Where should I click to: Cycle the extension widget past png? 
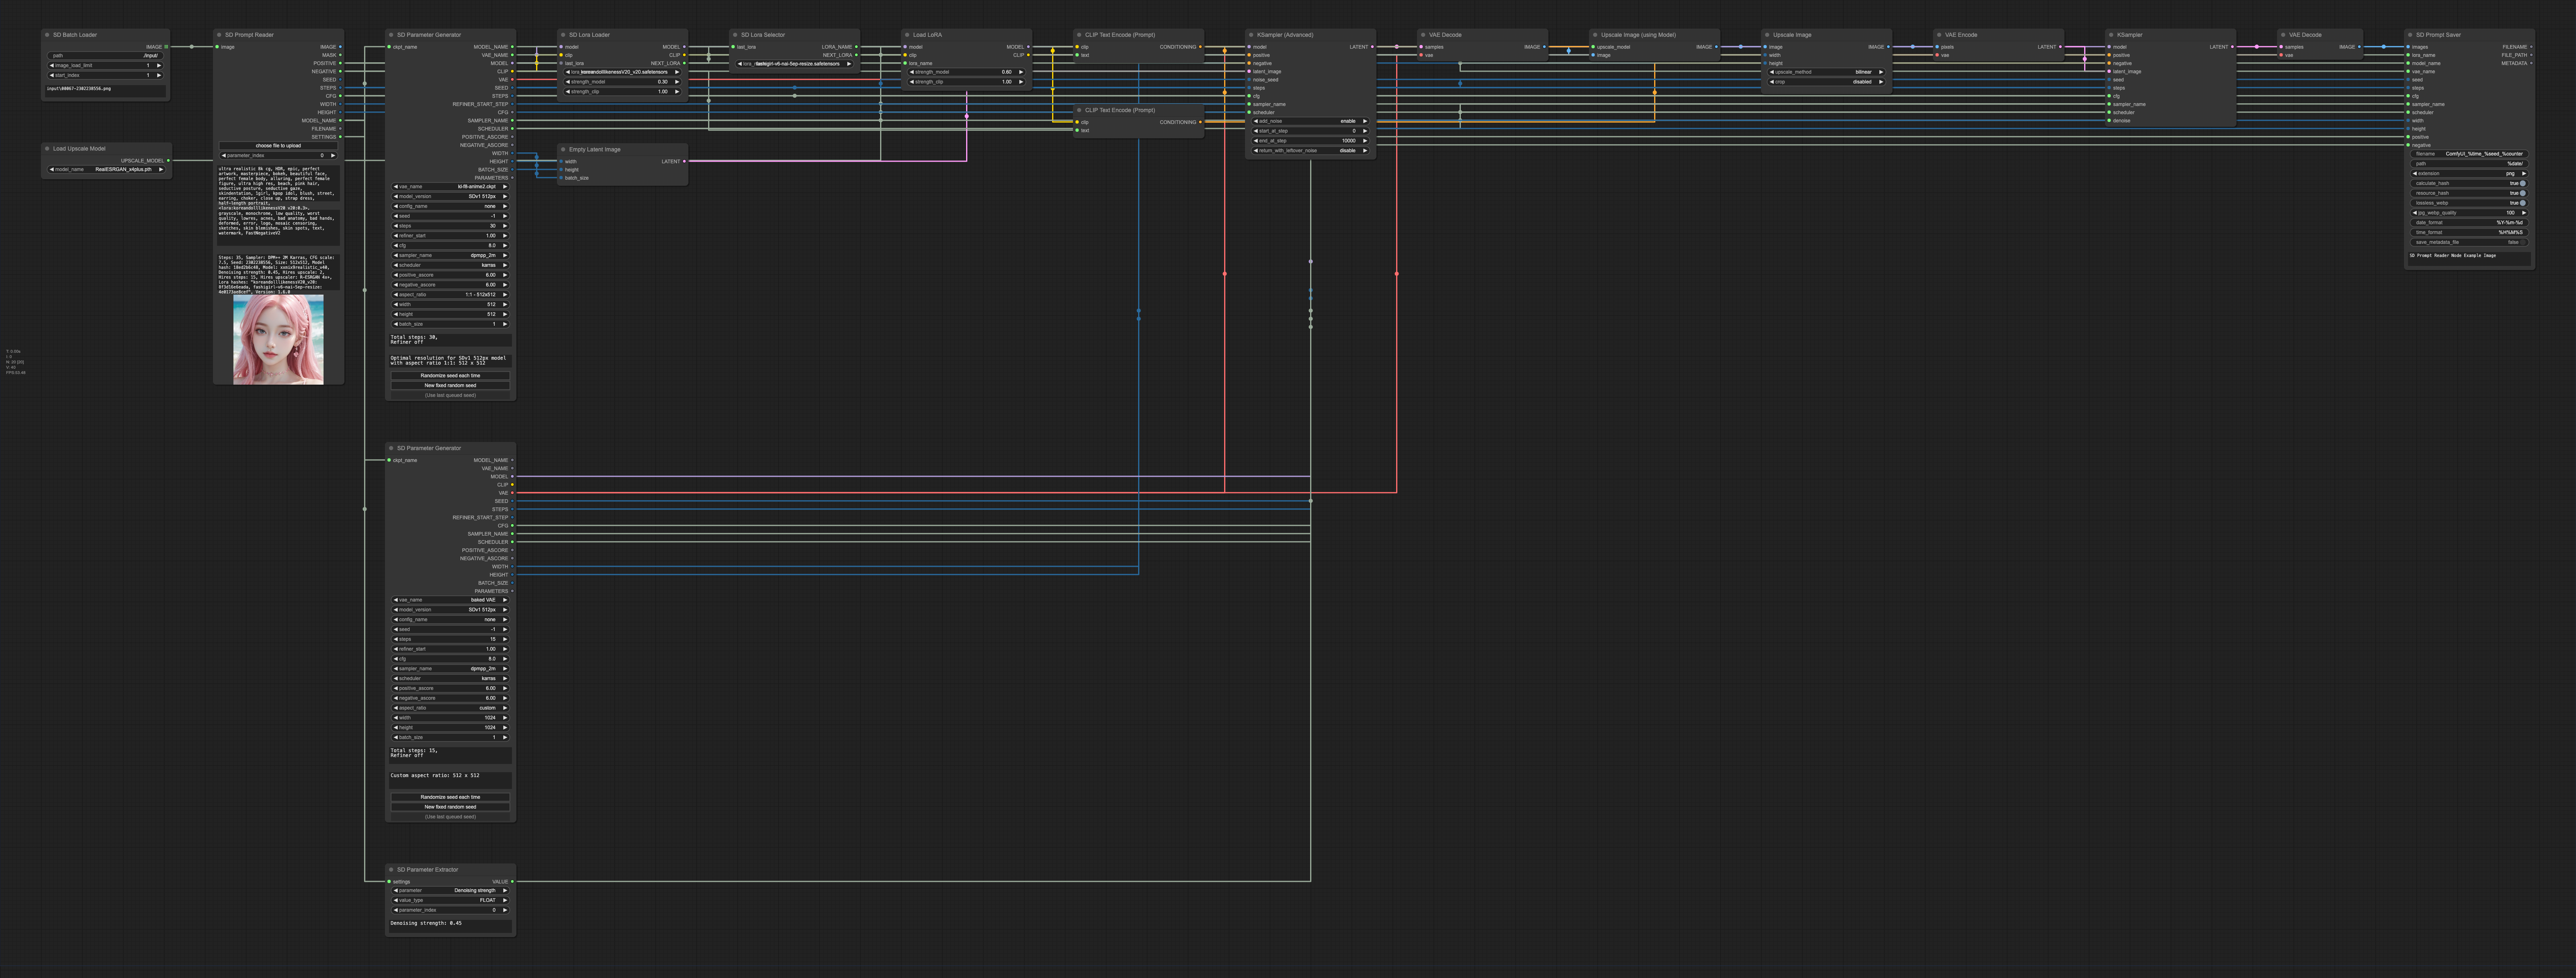tap(2524, 174)
